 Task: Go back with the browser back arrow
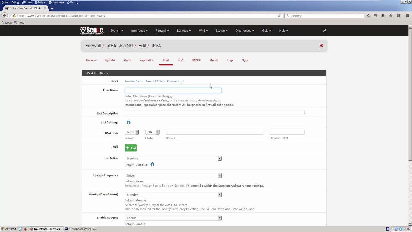click(5, 16)
